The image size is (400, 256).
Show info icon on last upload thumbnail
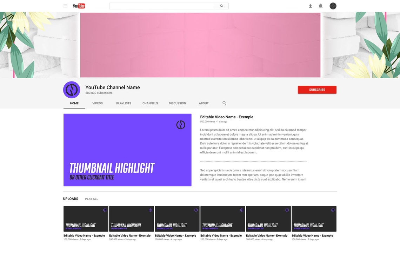tap(333, 210)
